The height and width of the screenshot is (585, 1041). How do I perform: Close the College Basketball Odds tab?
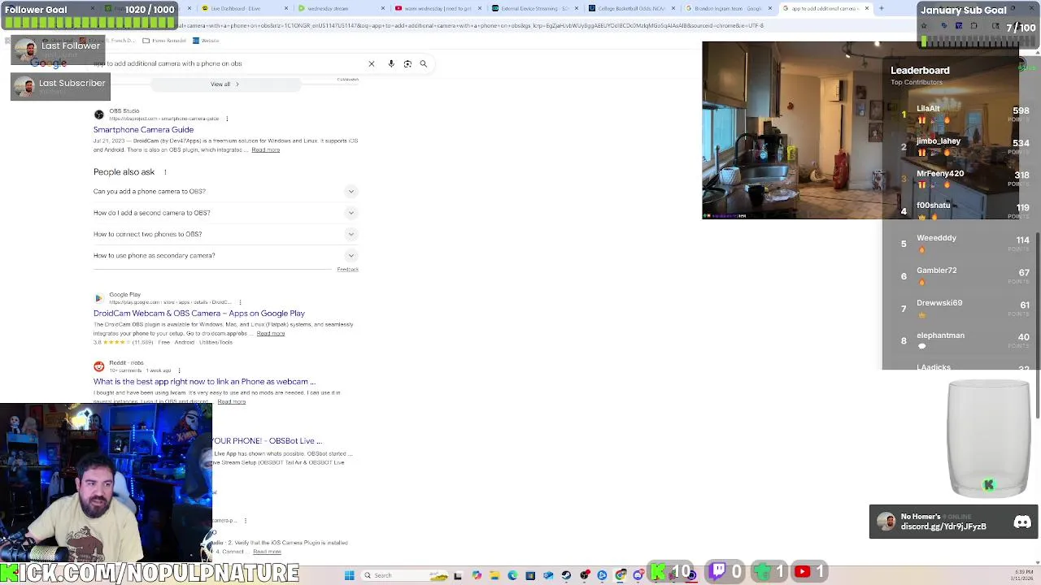[x=673, y=8]
